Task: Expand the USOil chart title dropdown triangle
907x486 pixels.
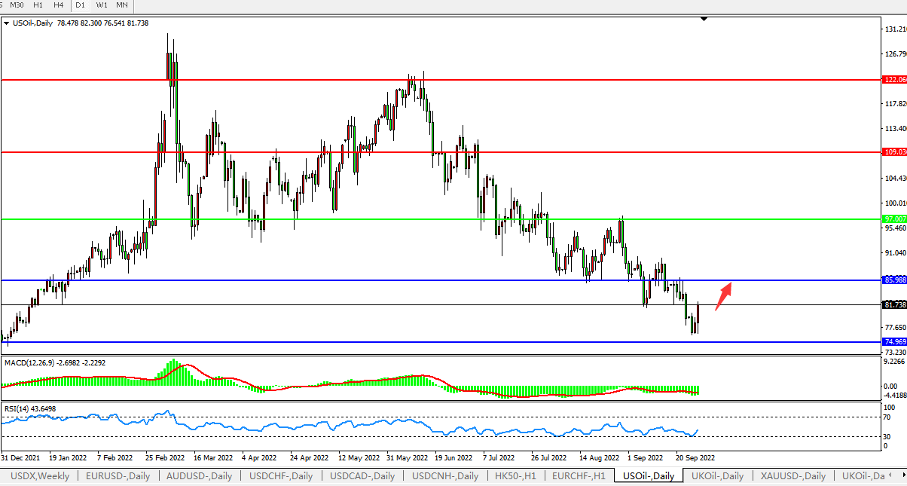Action: (x=7, y=23)
